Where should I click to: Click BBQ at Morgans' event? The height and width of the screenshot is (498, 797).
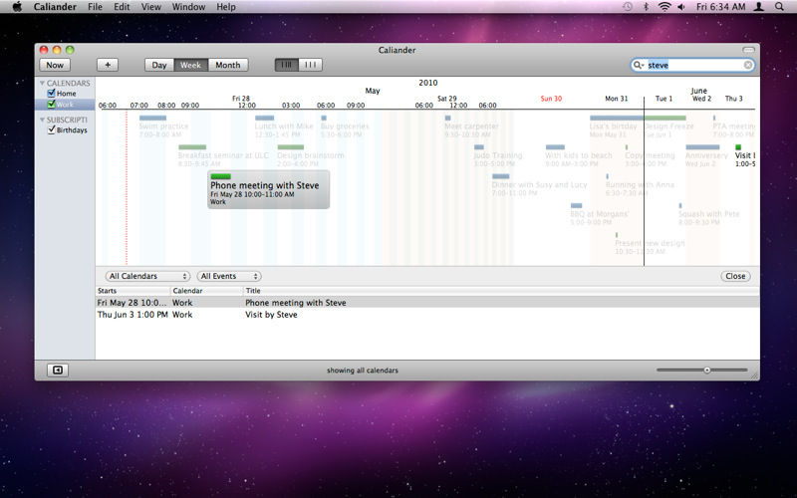point(600,214)
